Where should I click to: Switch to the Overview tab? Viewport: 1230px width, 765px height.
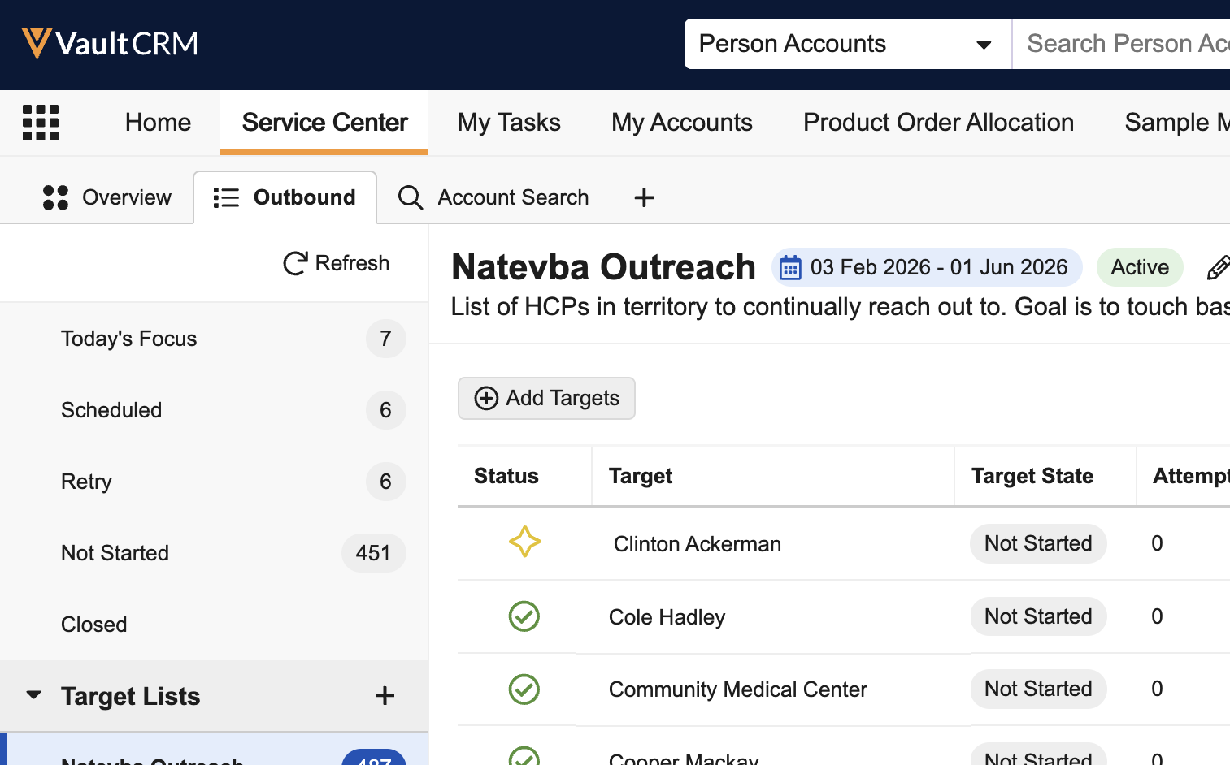(x=107, y=197)
